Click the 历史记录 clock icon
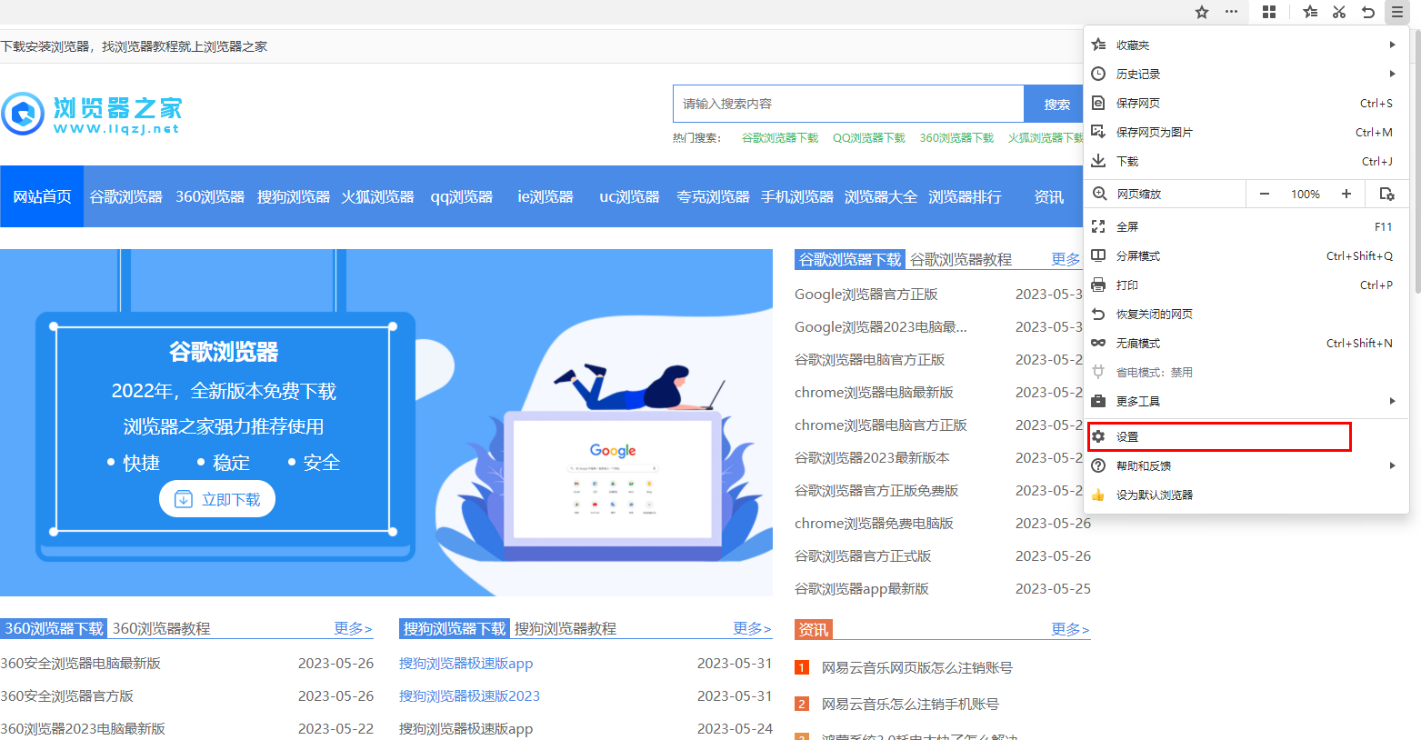 [x=1098, y=74]
